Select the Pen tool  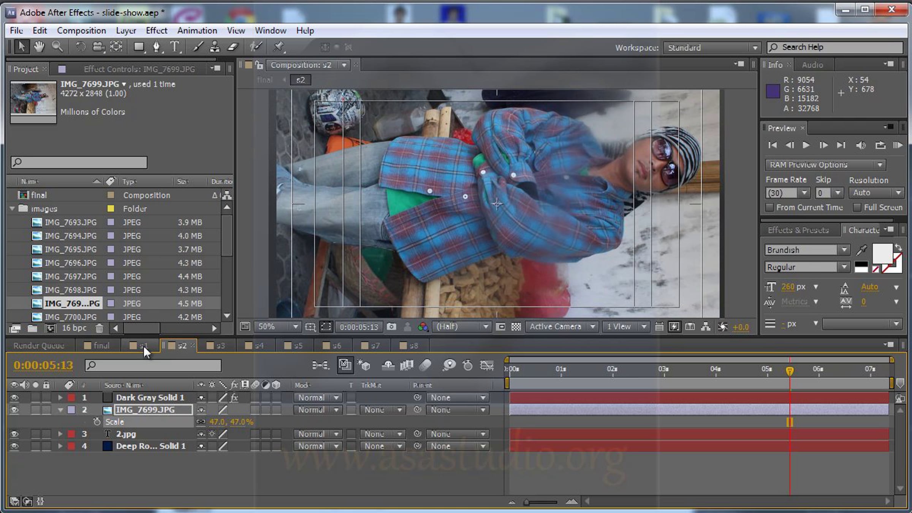[x=156, y=47]
